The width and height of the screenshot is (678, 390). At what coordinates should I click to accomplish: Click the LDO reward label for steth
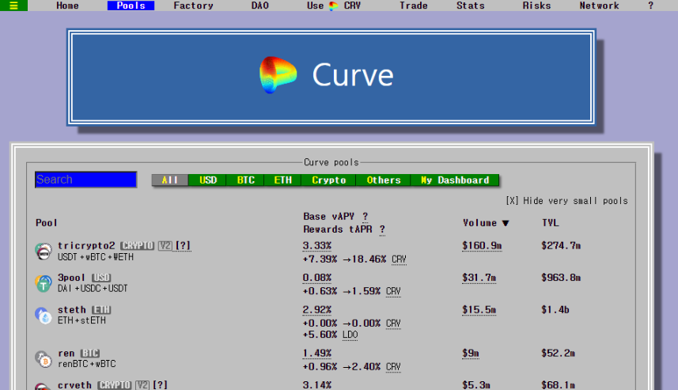[x=350, y=335]
